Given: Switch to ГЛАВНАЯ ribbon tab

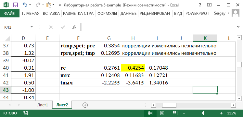Looking at the screenshot, I should point(31,13).
